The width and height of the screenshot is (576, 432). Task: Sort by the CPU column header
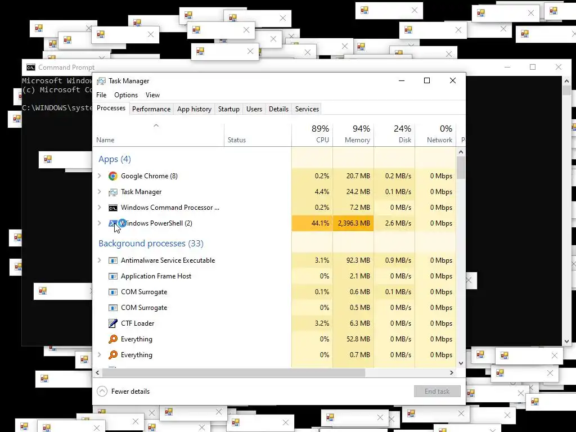click(312, 134)
